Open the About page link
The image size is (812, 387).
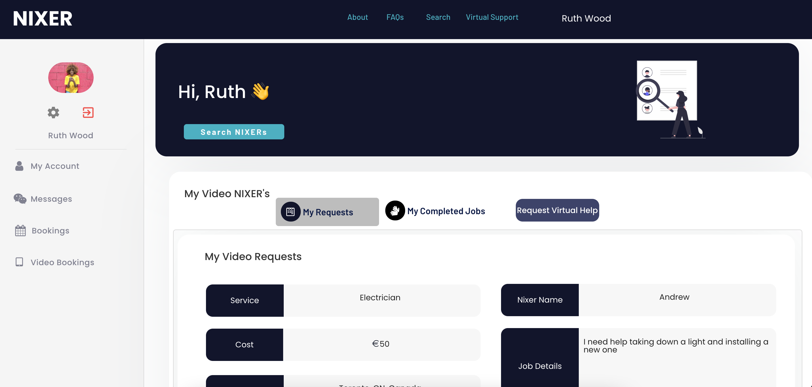357,17
